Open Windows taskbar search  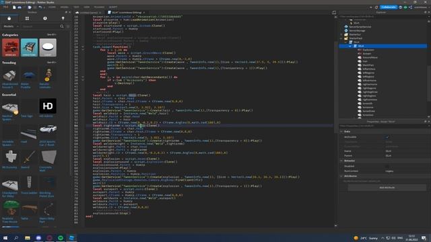[x=16, y=238]
